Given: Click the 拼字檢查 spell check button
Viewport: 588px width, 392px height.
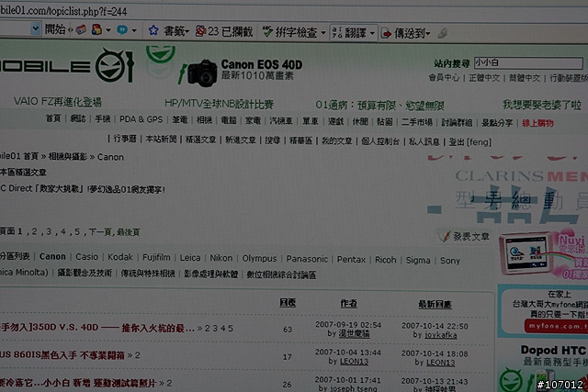Looking at the screenshot, I should (x=290, y=33).
